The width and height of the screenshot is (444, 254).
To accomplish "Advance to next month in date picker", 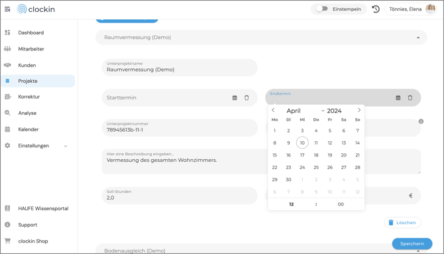I will pos(359,110).
